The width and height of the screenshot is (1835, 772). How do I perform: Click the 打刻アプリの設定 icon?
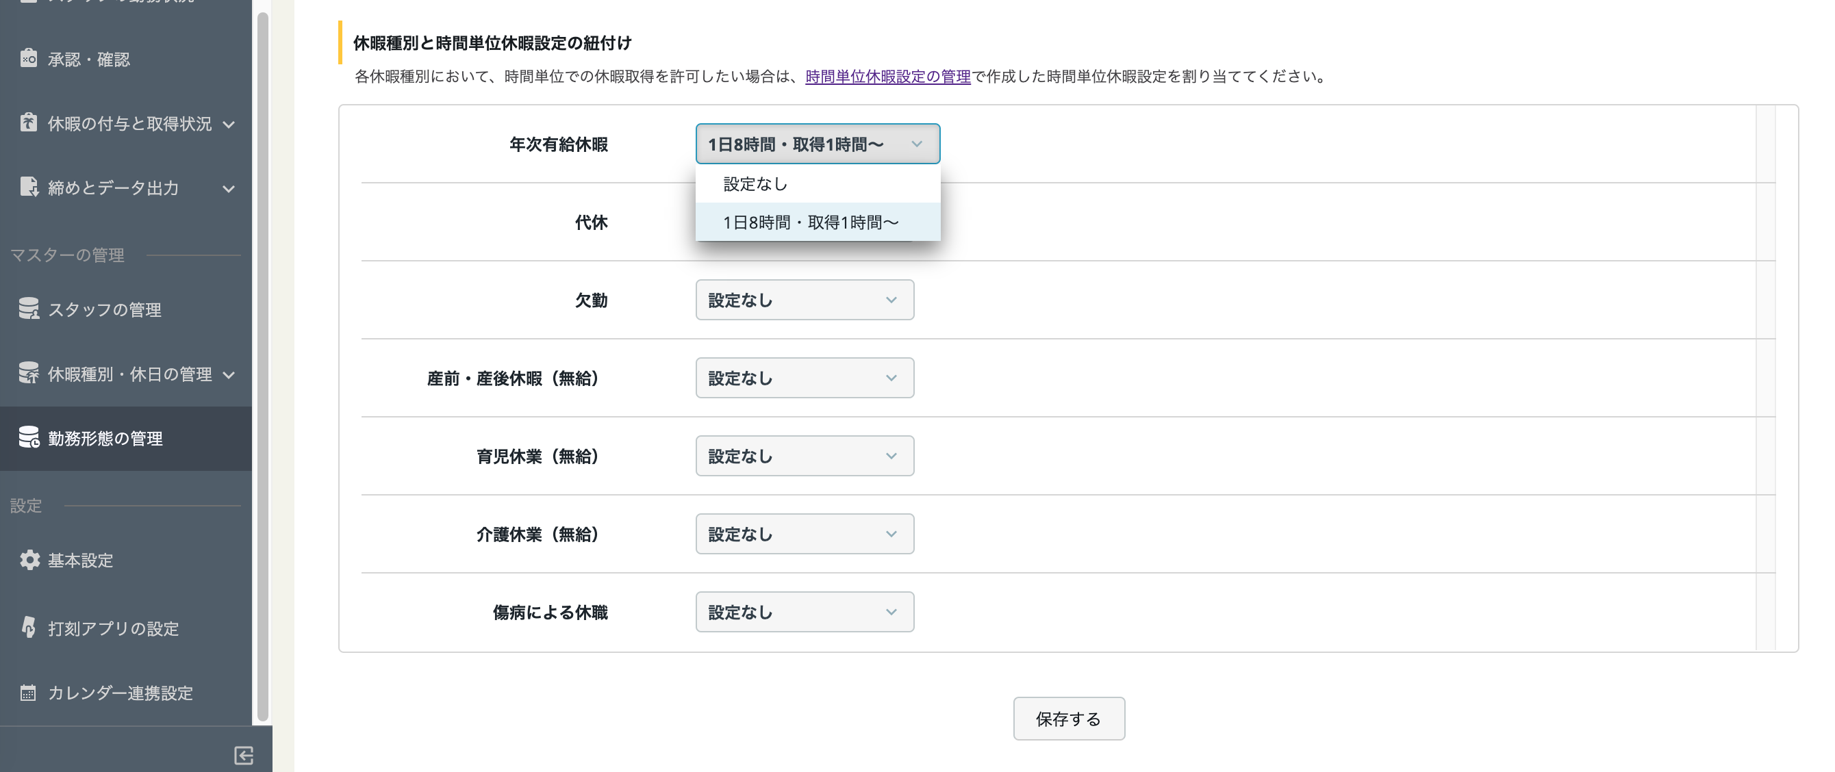click(x=29, y=628)
